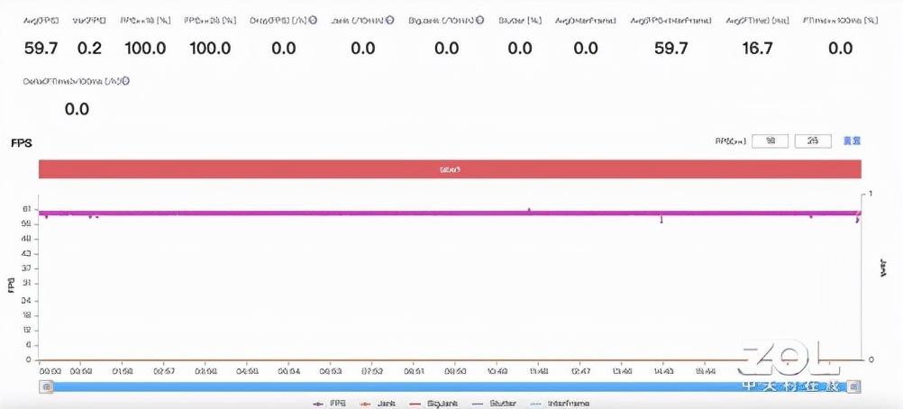Click the Stutter [%] metric label
903x409 pixels.
click(520, 20)
